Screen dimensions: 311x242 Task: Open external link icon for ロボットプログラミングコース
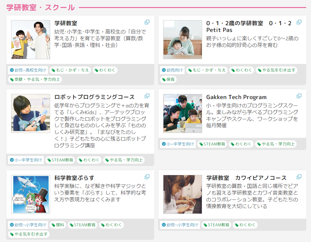point(147,96)
